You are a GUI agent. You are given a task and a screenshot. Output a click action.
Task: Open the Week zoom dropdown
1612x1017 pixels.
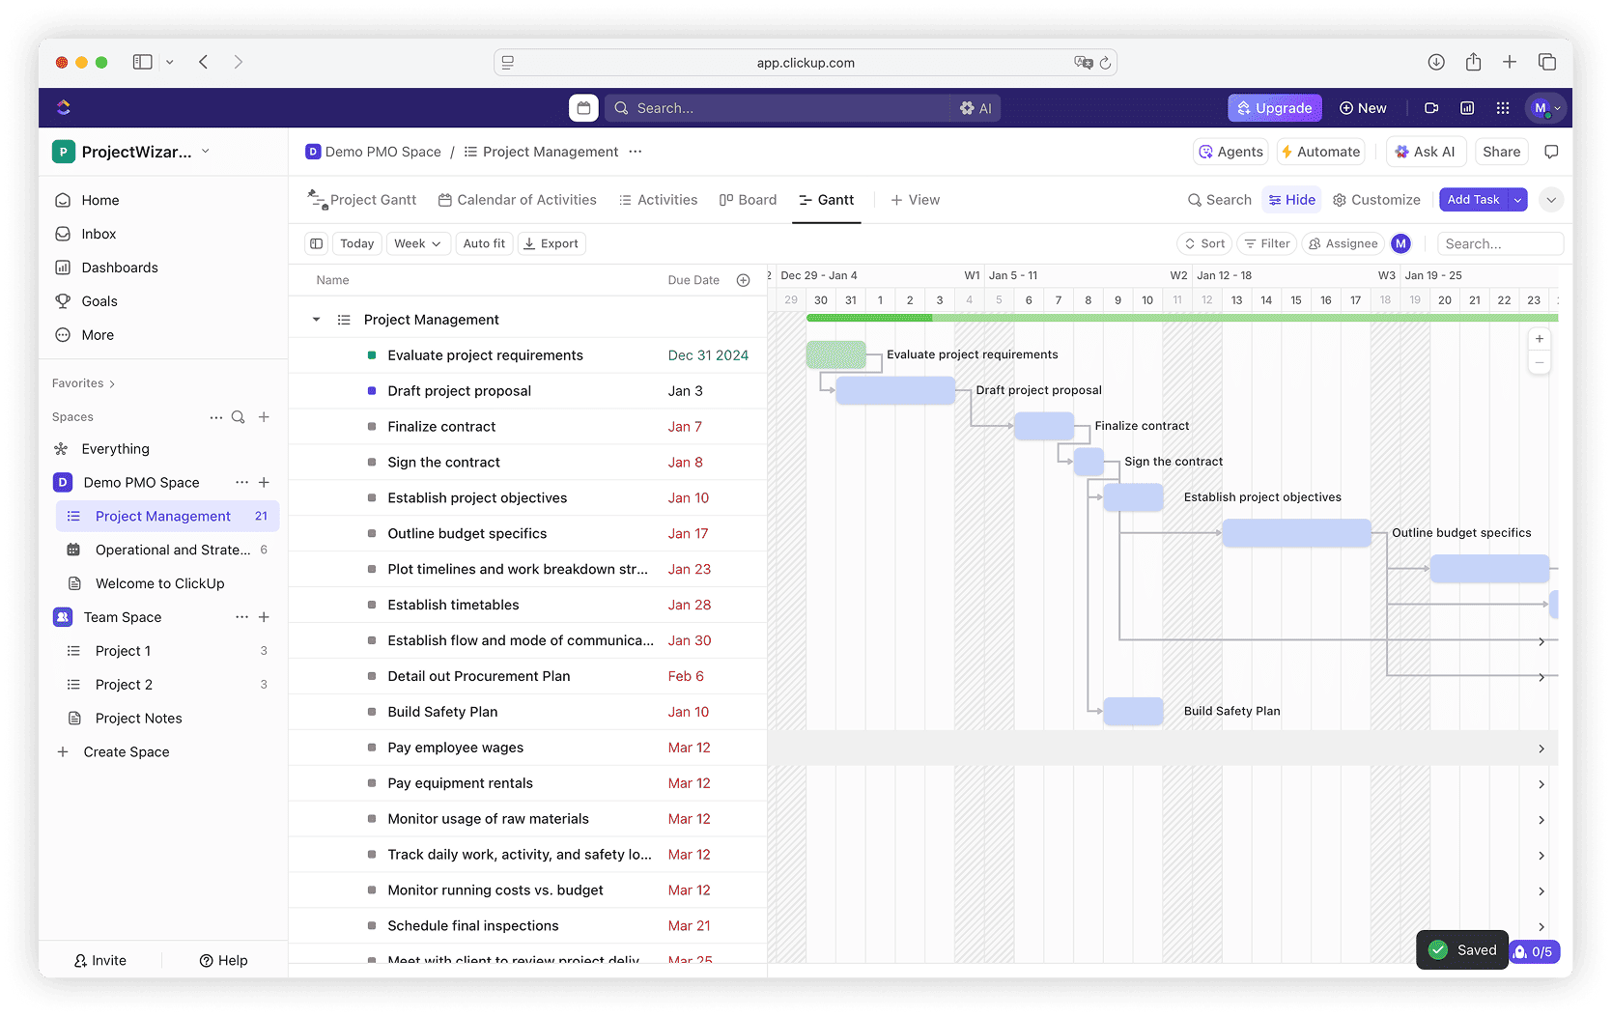[x=417, y=243]
